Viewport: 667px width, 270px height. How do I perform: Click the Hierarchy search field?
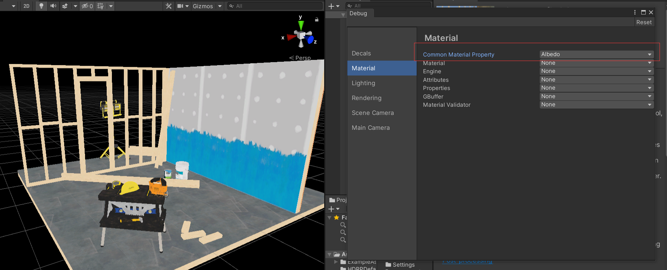(388, 6)
